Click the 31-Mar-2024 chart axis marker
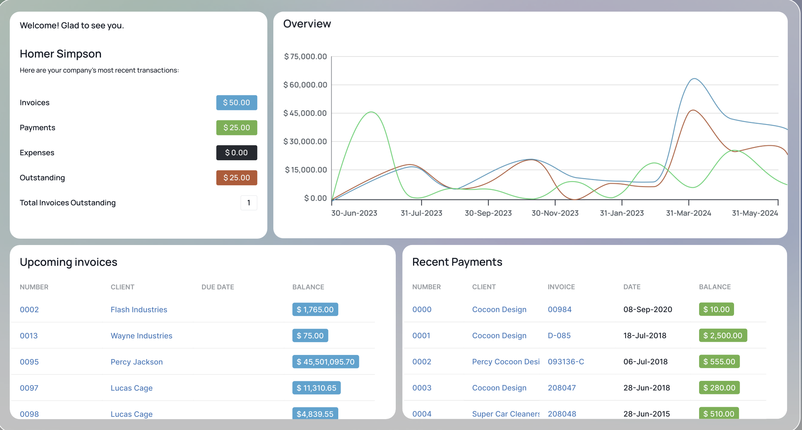Screen dimensions: 802x430 [x=688, y=213]
